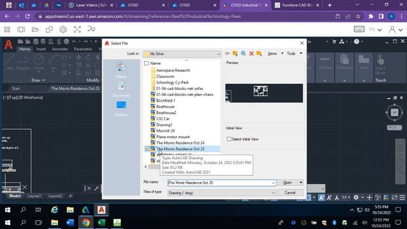This screenshot has width=407, height=229.
Task: Click the Create New Folder icon
Action: [x=259, y=53]
